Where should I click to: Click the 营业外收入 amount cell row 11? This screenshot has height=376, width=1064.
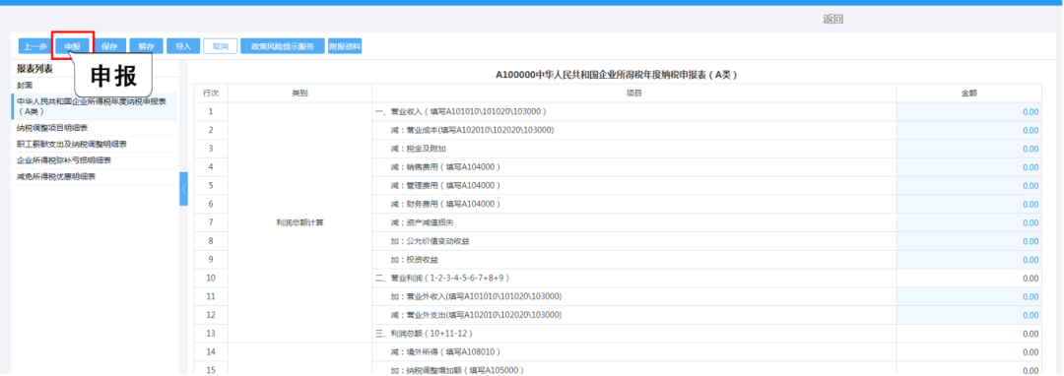coord(969,296)
